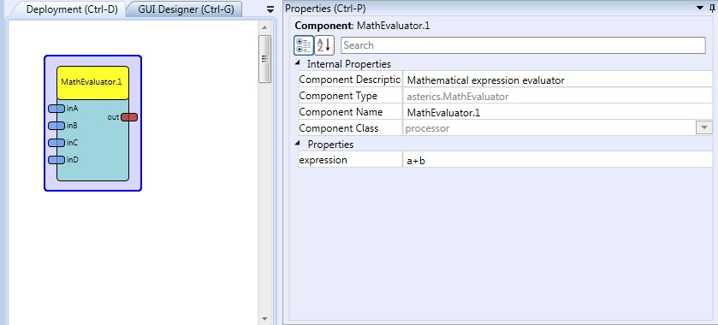
Task: Click the properties Search field
Action: [523, 45]
